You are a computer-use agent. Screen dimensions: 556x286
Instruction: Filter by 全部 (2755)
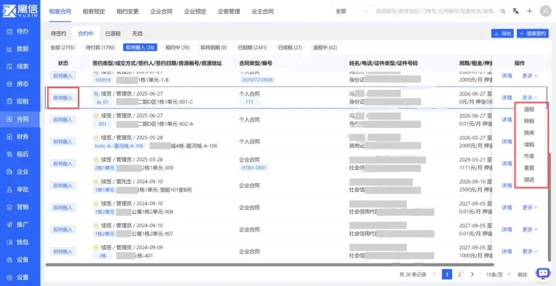pos(62,47)
